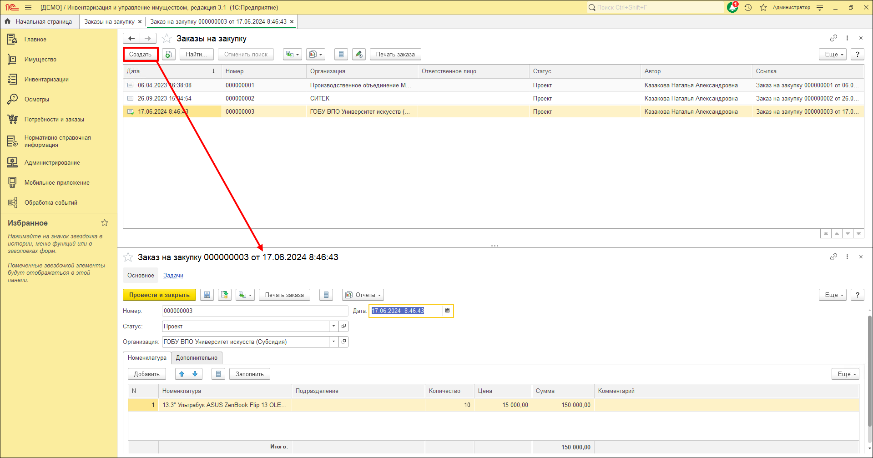Move nomenclature row down with the blue arrow
Viewport: 873px width, 458px height.
coord(195,374)
